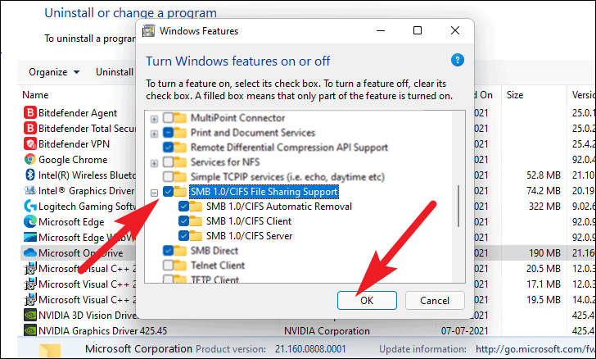The height and width of the screenshot is (359, 596).
Task: Cancel the Windows Features dialog
Action: [x=435, y=300]
